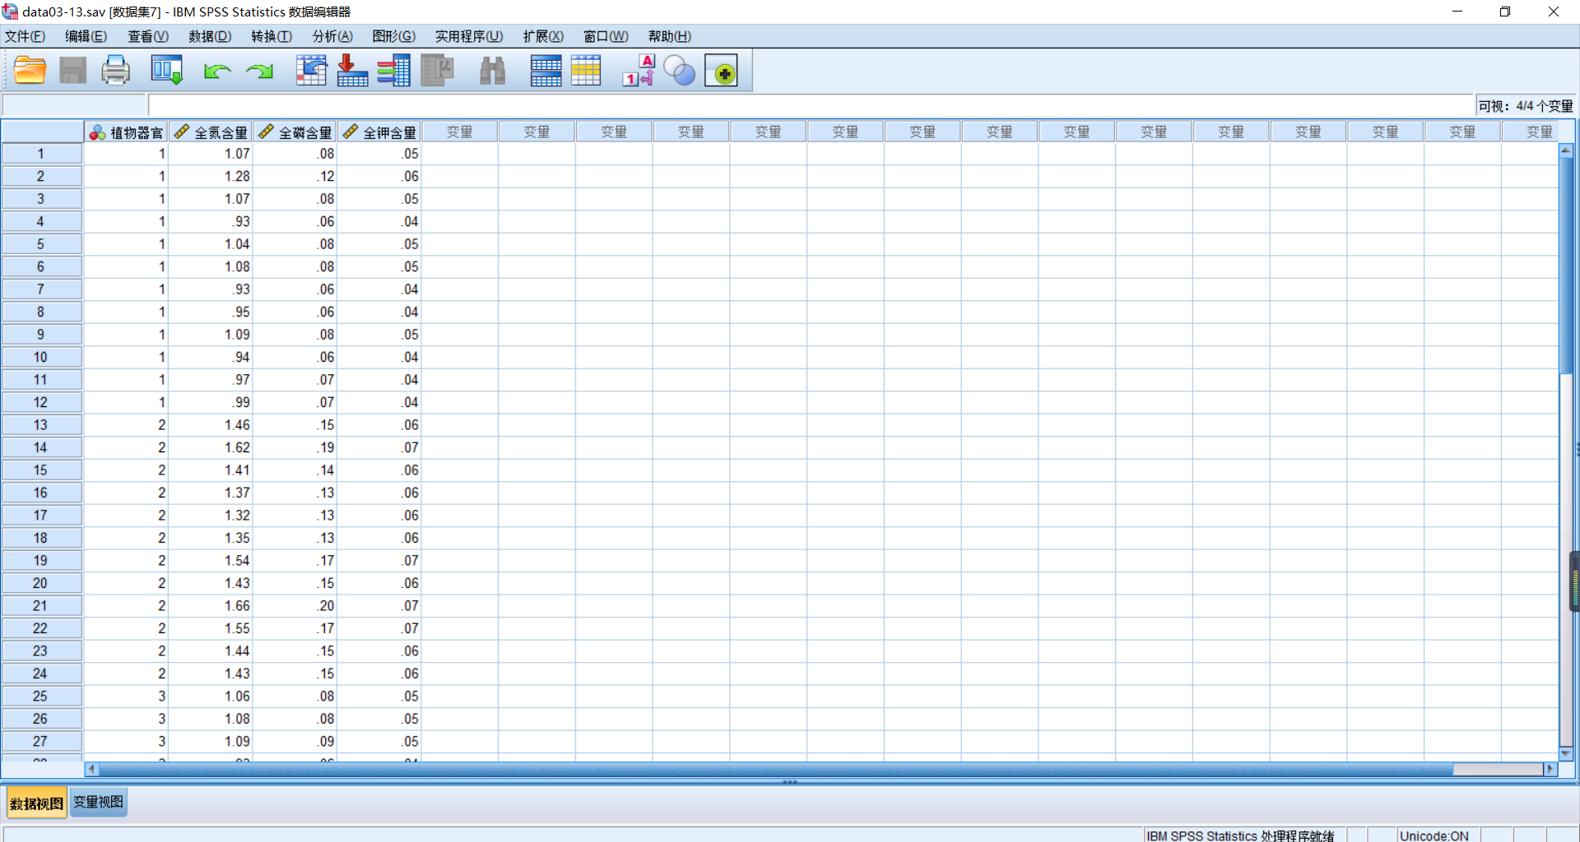Image resolution: width=1580 pixels, height=842 pixels.
Task: Select row header 13
Action: click(x=41, y=425)
